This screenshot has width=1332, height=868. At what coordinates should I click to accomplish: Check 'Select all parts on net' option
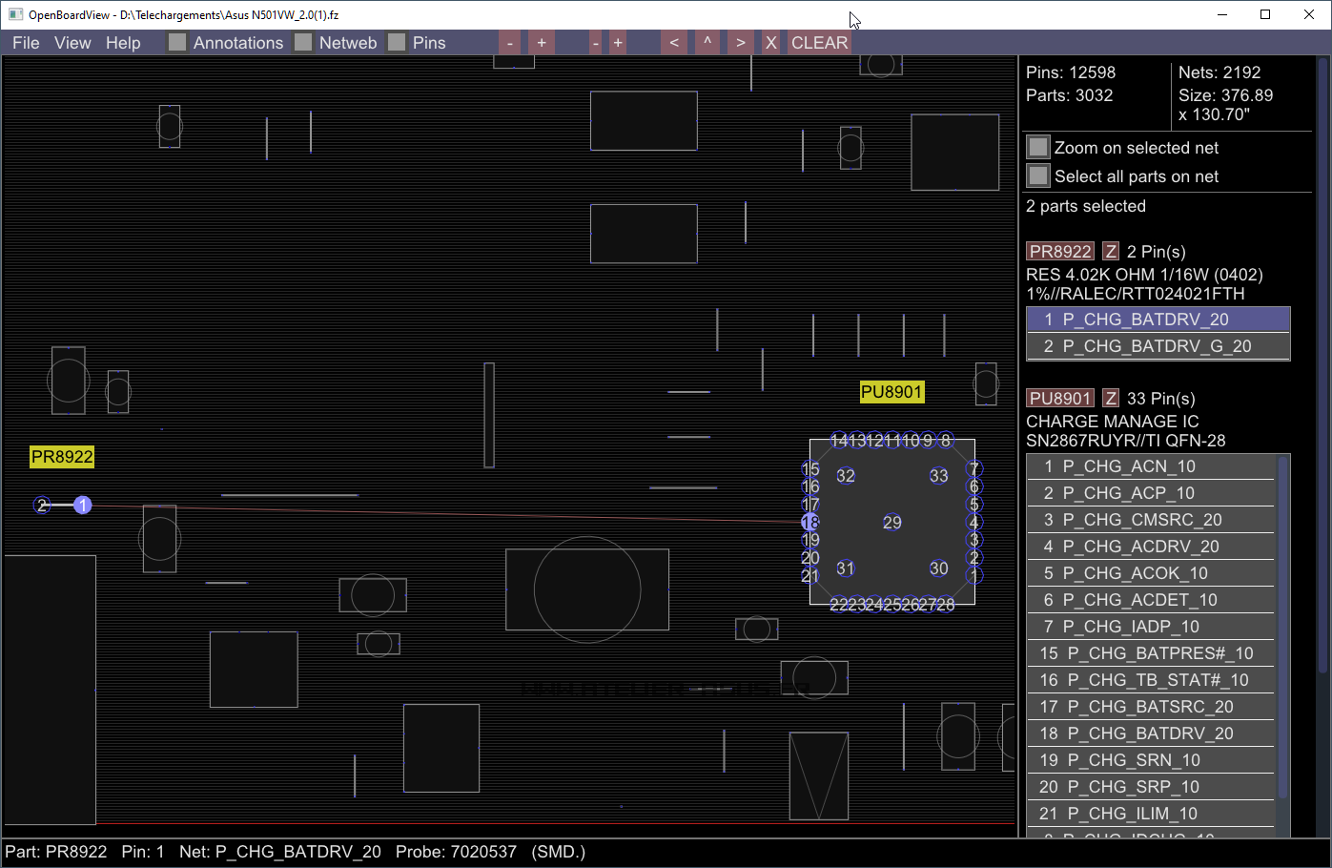pyautogui.click(x=1038, y=176)
